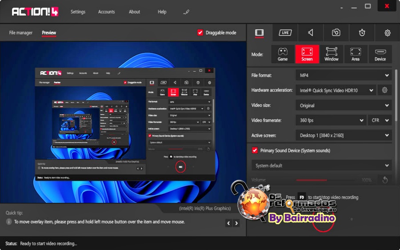Reset volume with the revert arrow icon
Image resolution: width=400 pixels, height=250 pixels.
[x=385, y=180]
